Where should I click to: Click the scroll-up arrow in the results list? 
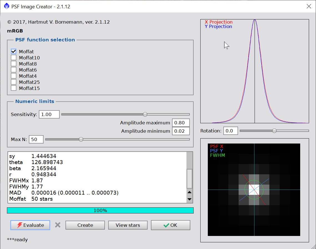189,192
